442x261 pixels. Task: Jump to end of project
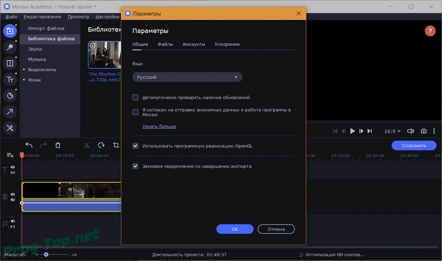pos(370,131)
